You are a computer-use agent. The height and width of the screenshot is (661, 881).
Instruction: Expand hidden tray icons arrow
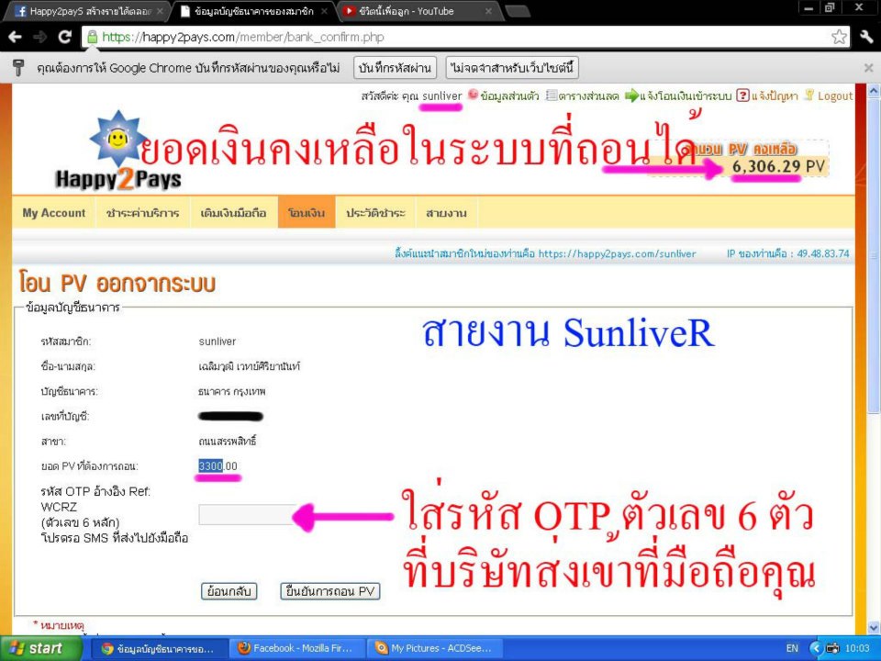pos(817,648)
